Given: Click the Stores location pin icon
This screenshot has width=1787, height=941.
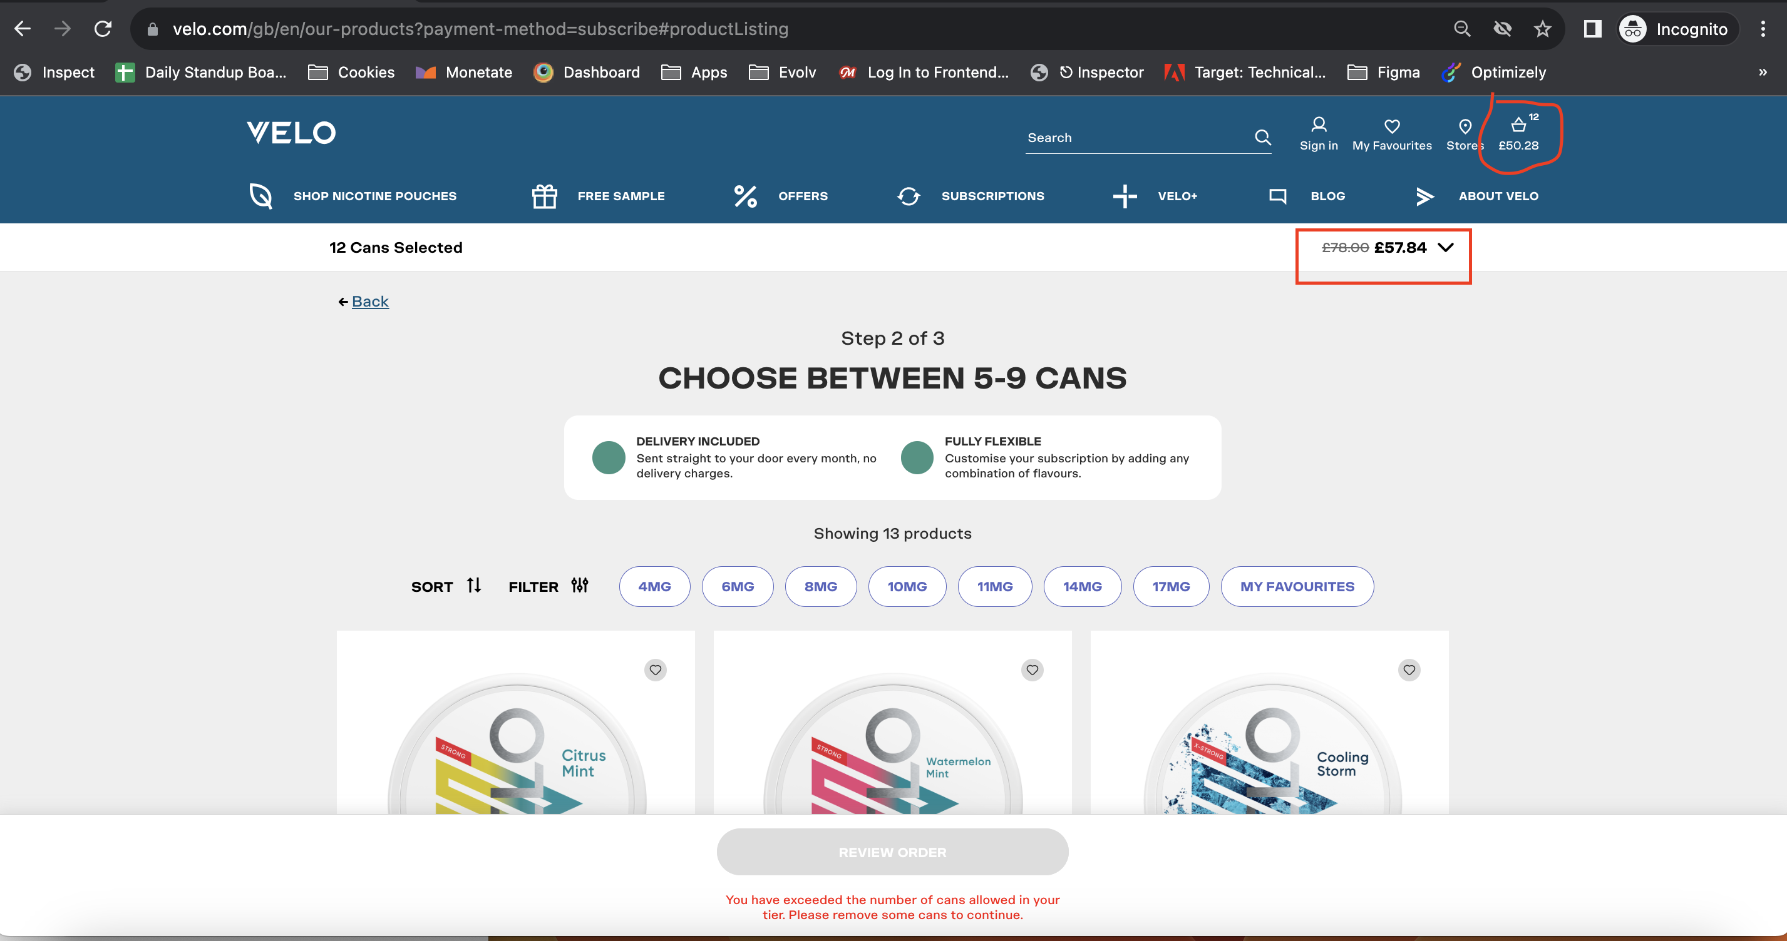Looking at the screenshot, I should click(1465, 126).
